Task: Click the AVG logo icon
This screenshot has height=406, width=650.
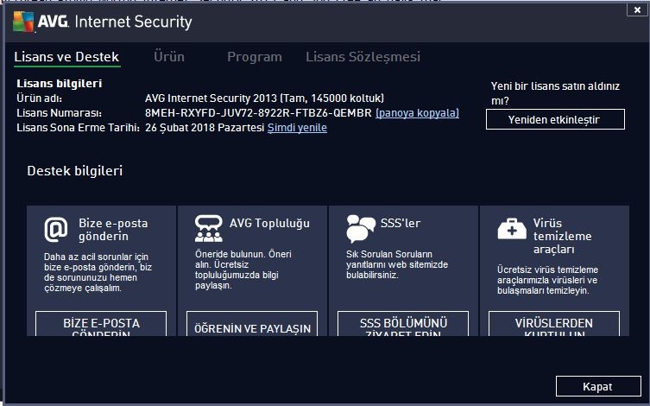Action: click(x=23, y=22)
